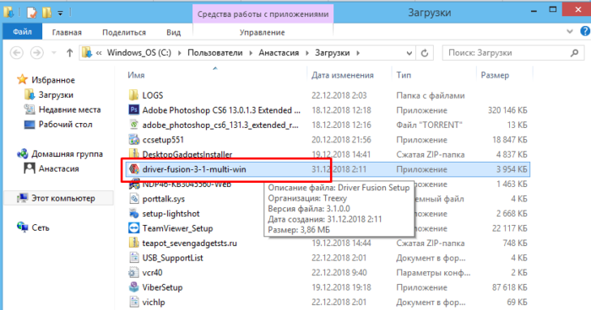Screen dimensions: 591x310
Task: Click the setup-lightshot file icon
Action: coord(133,213)
